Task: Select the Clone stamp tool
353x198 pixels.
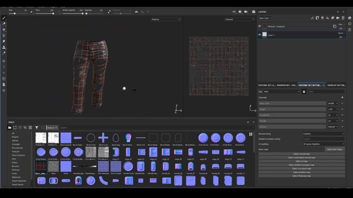Action: pos(4,47)
